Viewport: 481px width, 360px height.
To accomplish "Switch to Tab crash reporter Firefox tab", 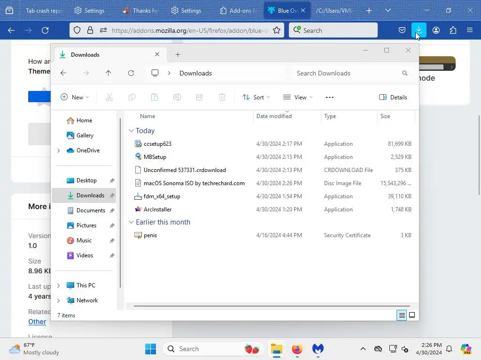I will [x=44, y=11].
